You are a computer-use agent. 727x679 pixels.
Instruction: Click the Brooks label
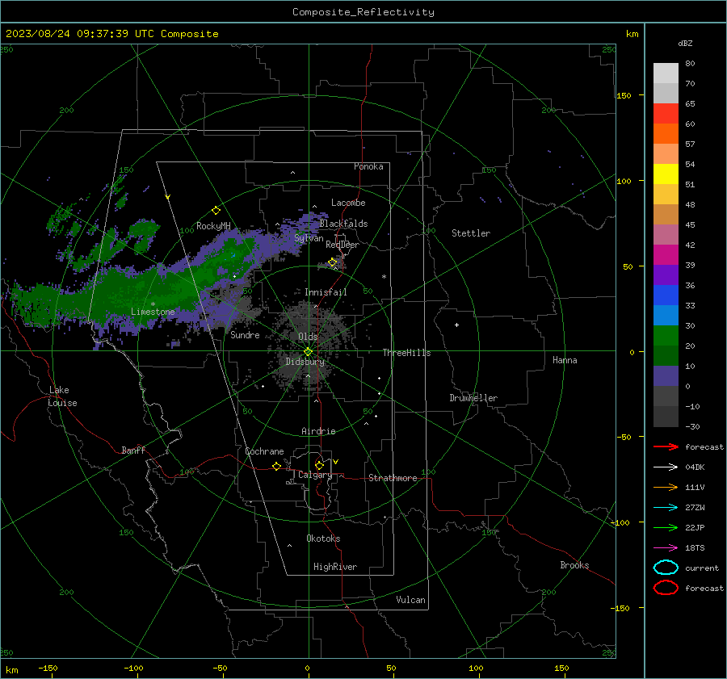point(574,565)
